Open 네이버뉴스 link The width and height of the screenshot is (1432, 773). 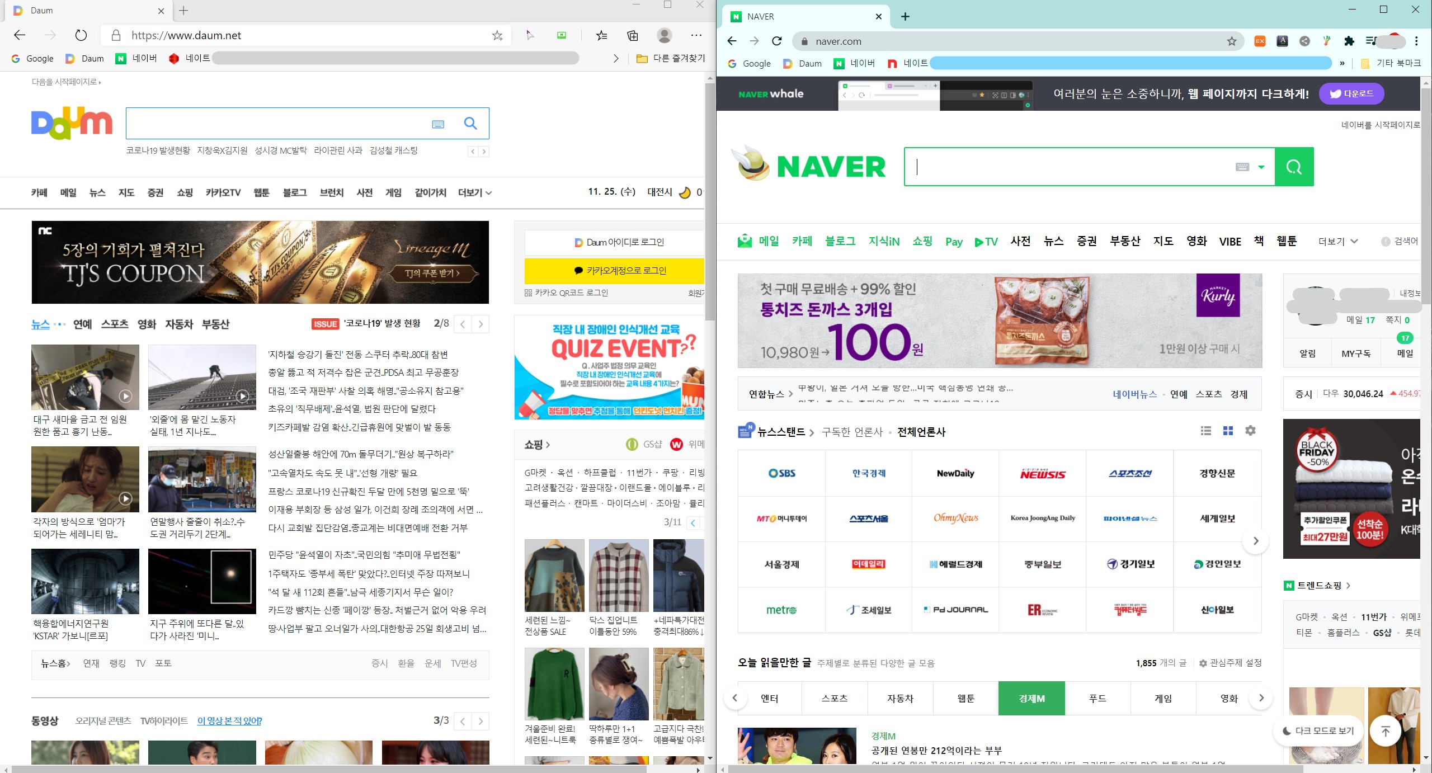pyautogui.click(x=1134, y=394)
